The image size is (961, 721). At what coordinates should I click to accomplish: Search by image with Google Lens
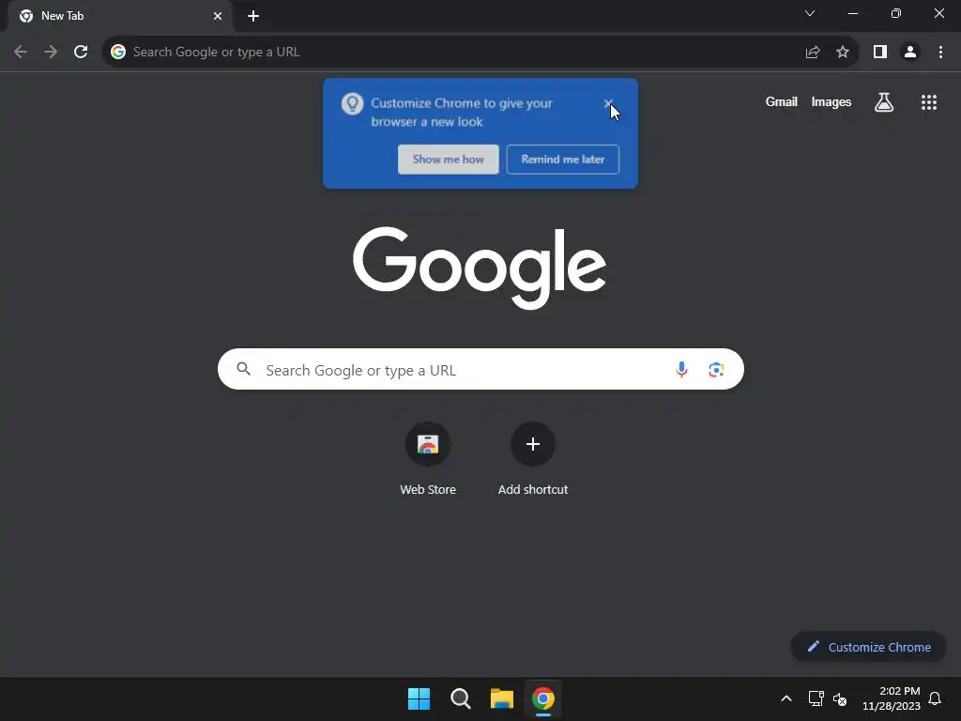coord(716,370)
